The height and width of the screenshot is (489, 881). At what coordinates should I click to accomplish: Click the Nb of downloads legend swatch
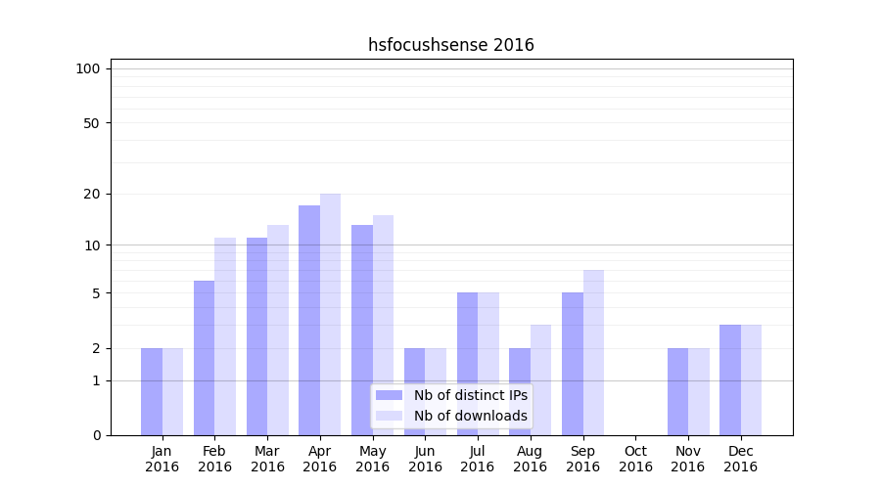[389, 416]
